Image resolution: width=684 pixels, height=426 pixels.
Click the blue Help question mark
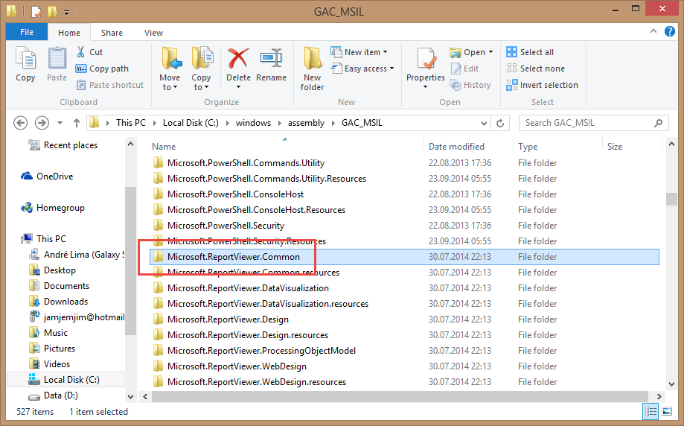[x=670, y=31]
